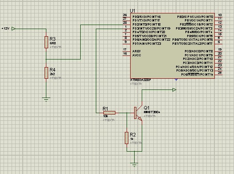Click the <TEXT> placeholder under R3

tap(56, 47)
